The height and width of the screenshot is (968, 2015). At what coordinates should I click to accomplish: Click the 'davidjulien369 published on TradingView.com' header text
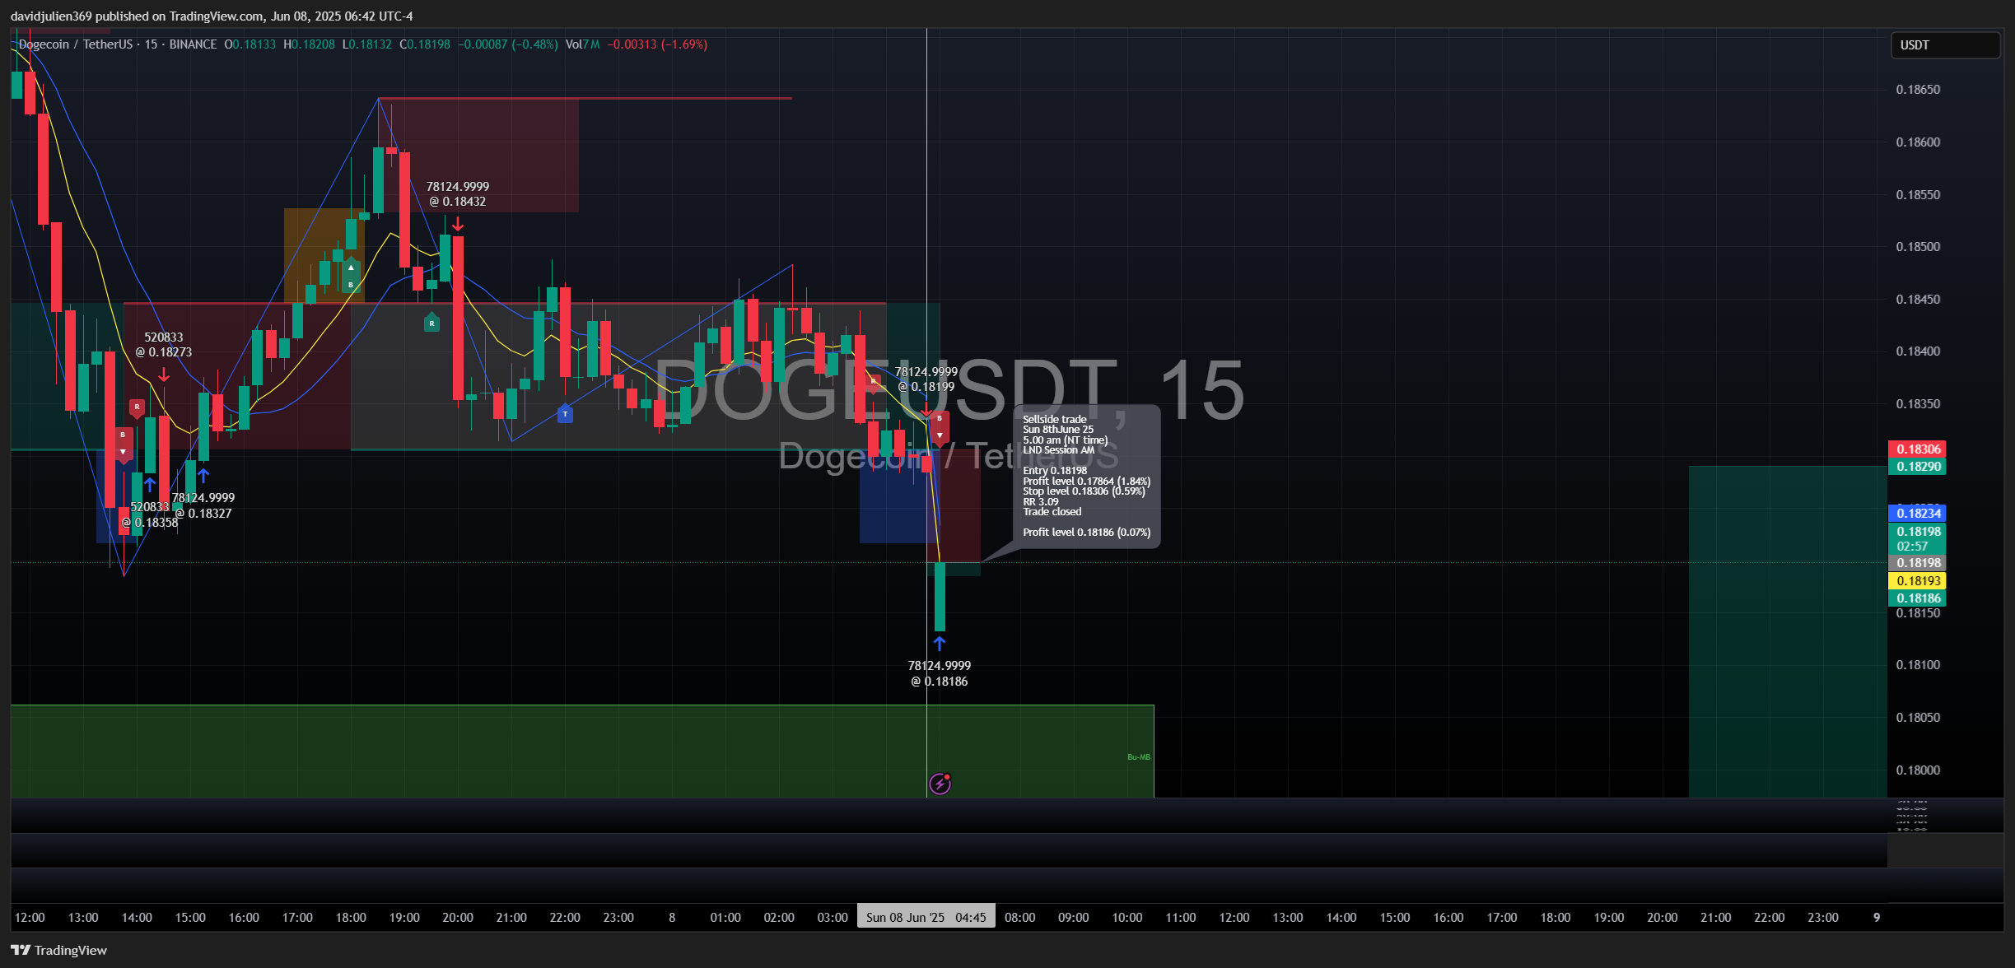(138, 16)
